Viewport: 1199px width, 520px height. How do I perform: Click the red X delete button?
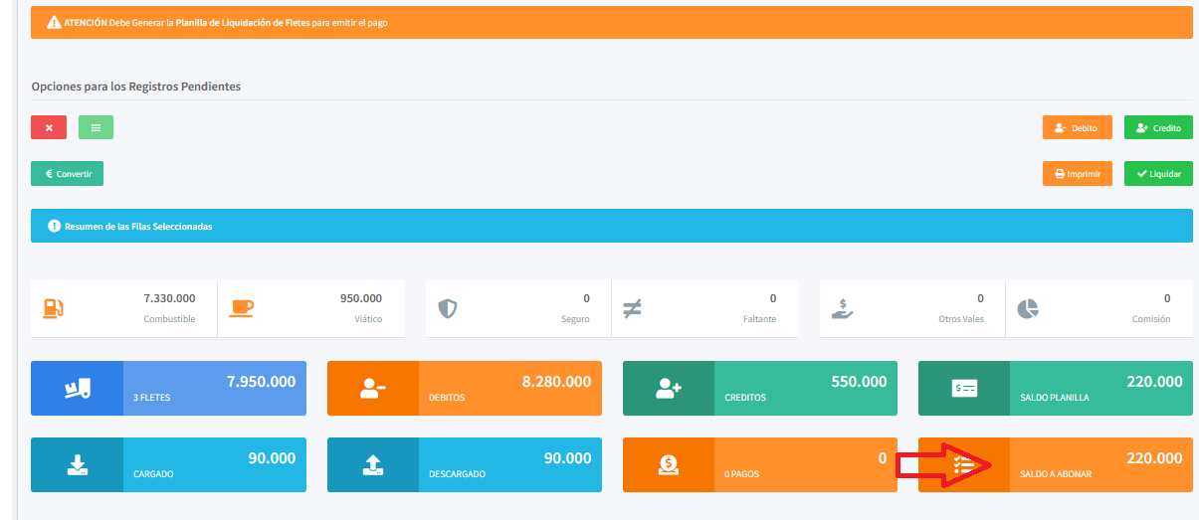click(49, 127)
